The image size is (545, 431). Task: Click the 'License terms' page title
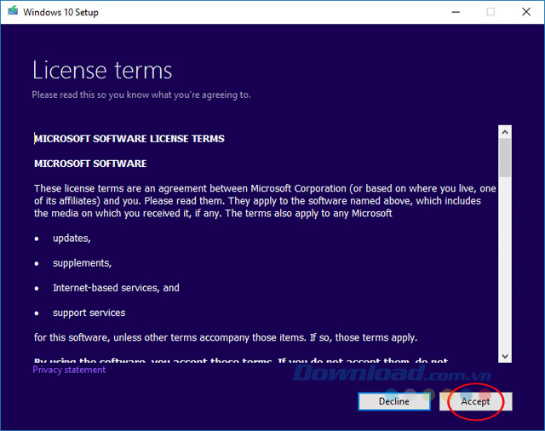click(102, 71)
